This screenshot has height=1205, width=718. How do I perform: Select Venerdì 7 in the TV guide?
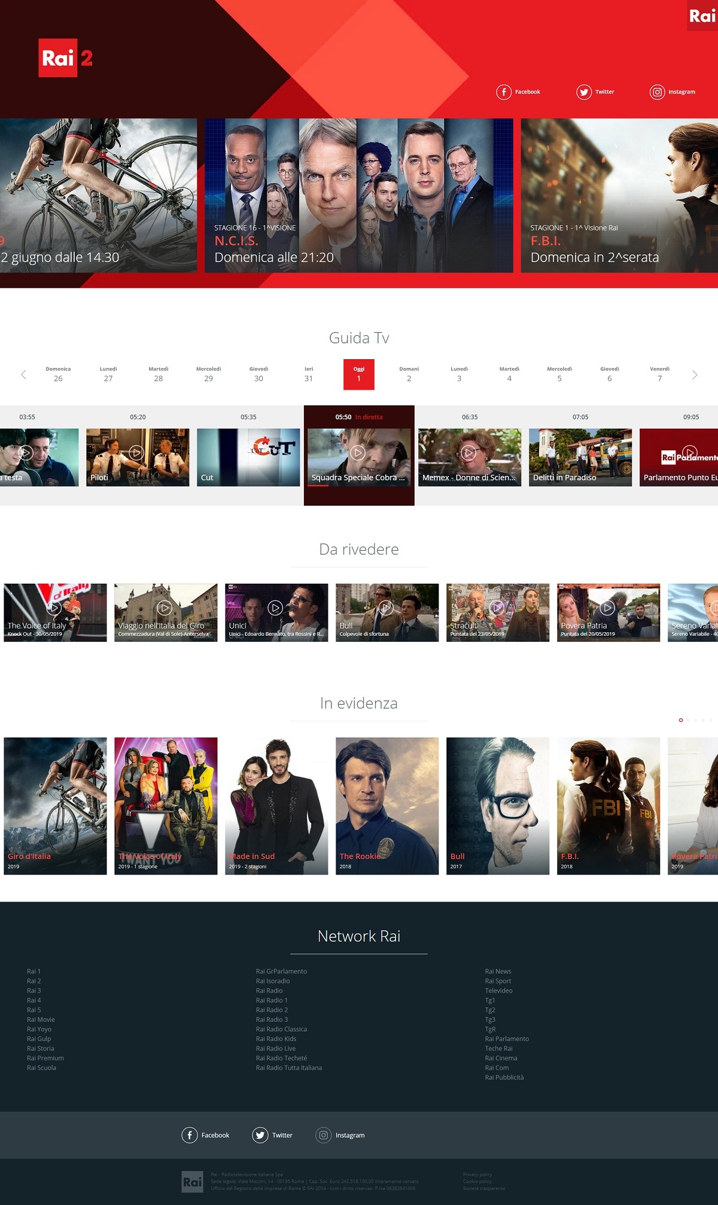tap(660, 374)
